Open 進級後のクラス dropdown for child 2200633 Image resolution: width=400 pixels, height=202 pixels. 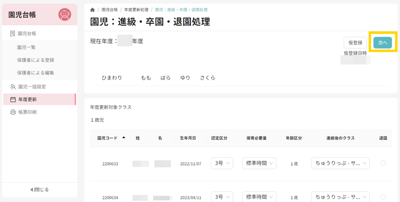(x=340, y=163)
